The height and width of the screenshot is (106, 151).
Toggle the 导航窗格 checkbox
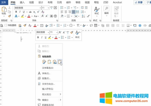click(x=6, y=25)
